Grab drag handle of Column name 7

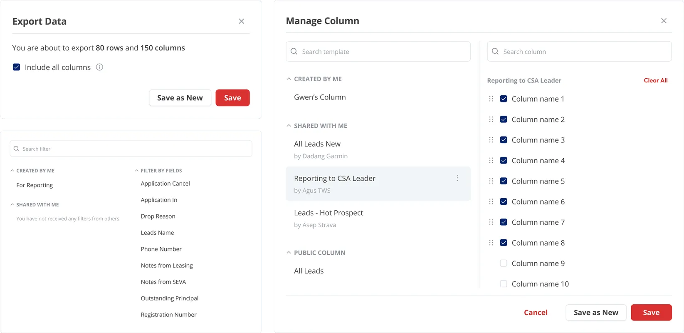pos(491,222)
